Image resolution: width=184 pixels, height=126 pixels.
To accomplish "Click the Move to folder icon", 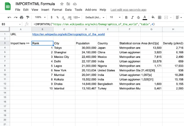I will pyautogui.click(x=68, y=4).
